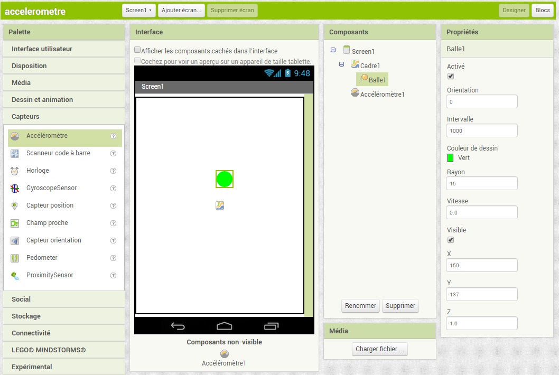Tap the phone home icon
559x375 pixels.
click(x=224, y=326)
